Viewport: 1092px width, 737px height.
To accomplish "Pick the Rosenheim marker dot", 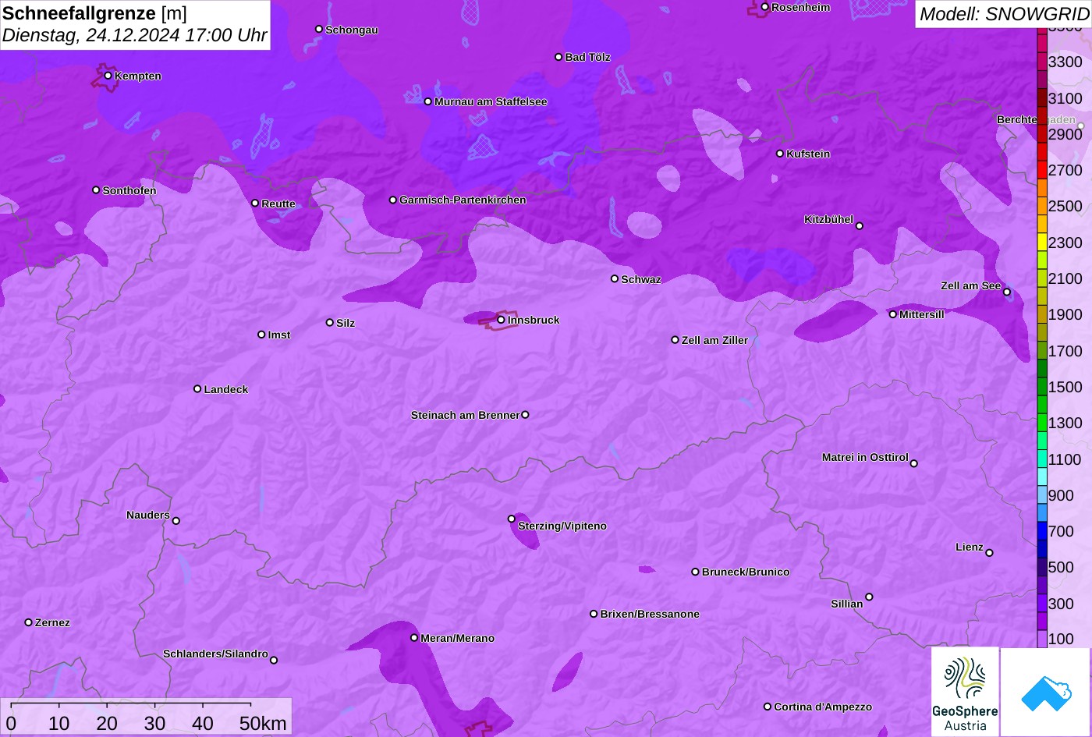I will (765, 7).
